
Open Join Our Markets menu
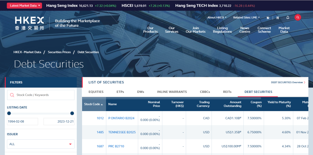click(195, 30)
